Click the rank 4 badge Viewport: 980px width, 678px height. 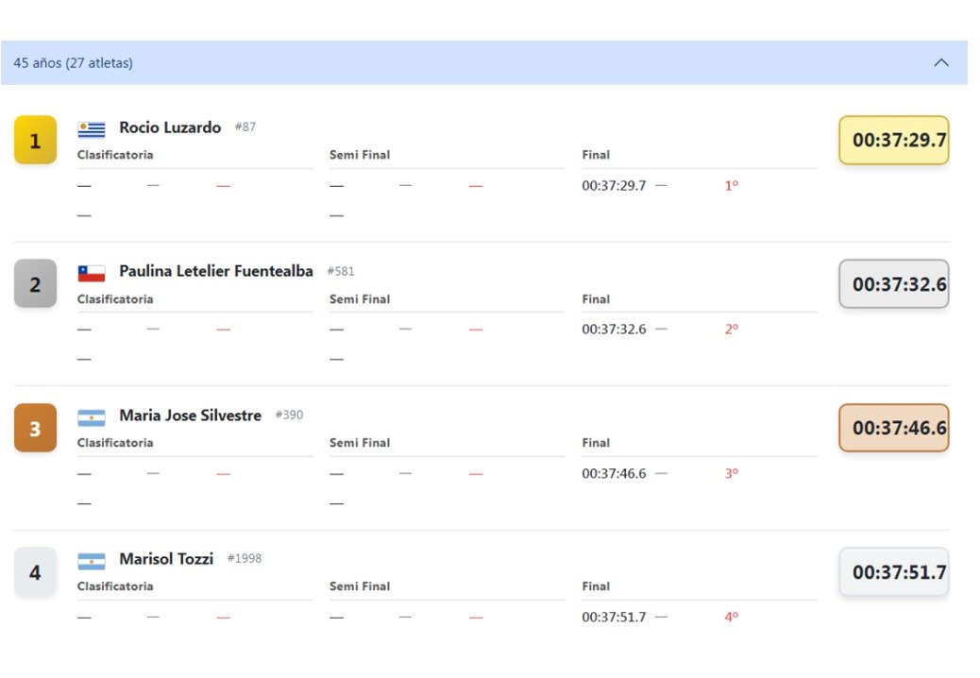[x=35, y=572]
